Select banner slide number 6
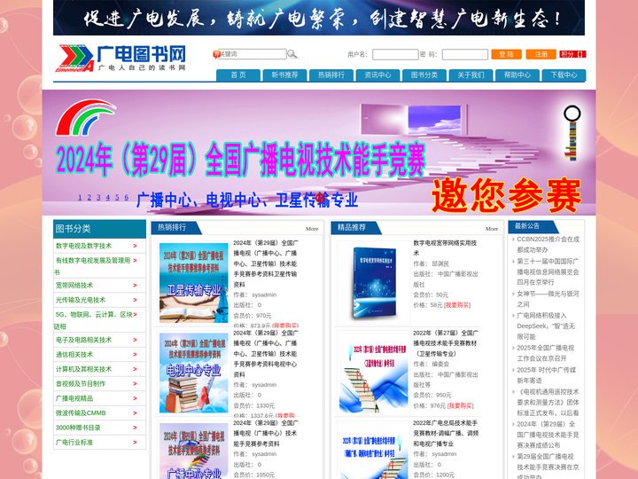Viewport: 638px width, 479px height. click(x=127, y=197)
